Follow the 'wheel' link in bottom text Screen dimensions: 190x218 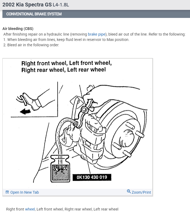tap(30, 209)
